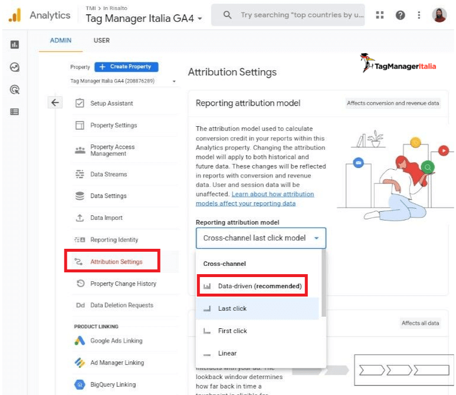Click the PRODUCT LINKING section header
The width and height of the screenshot is (456, 395).
(96, 327)
